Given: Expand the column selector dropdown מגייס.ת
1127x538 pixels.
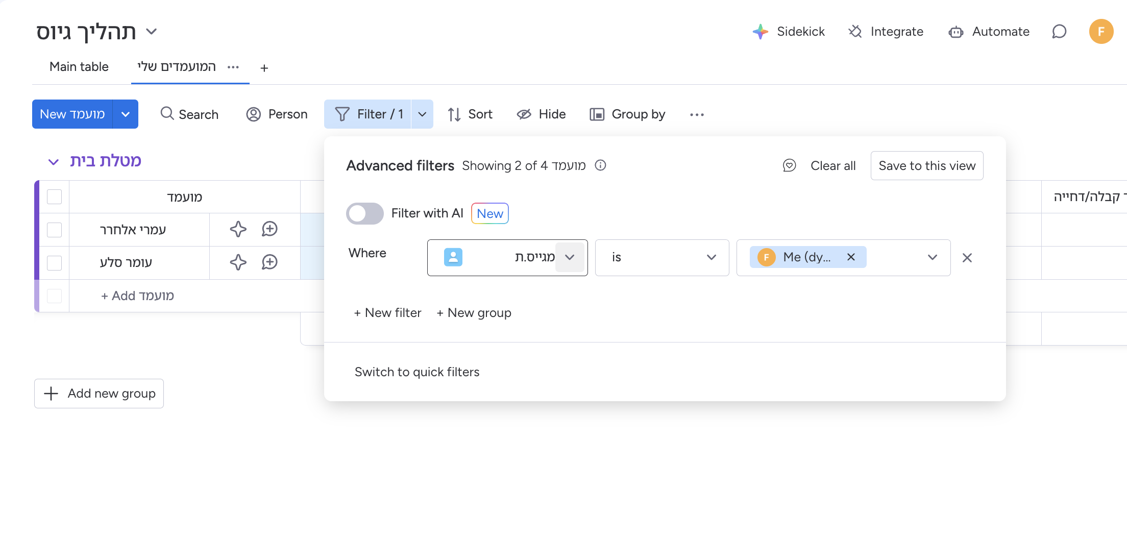Looking at the screenshot, I should coord(570,257).
